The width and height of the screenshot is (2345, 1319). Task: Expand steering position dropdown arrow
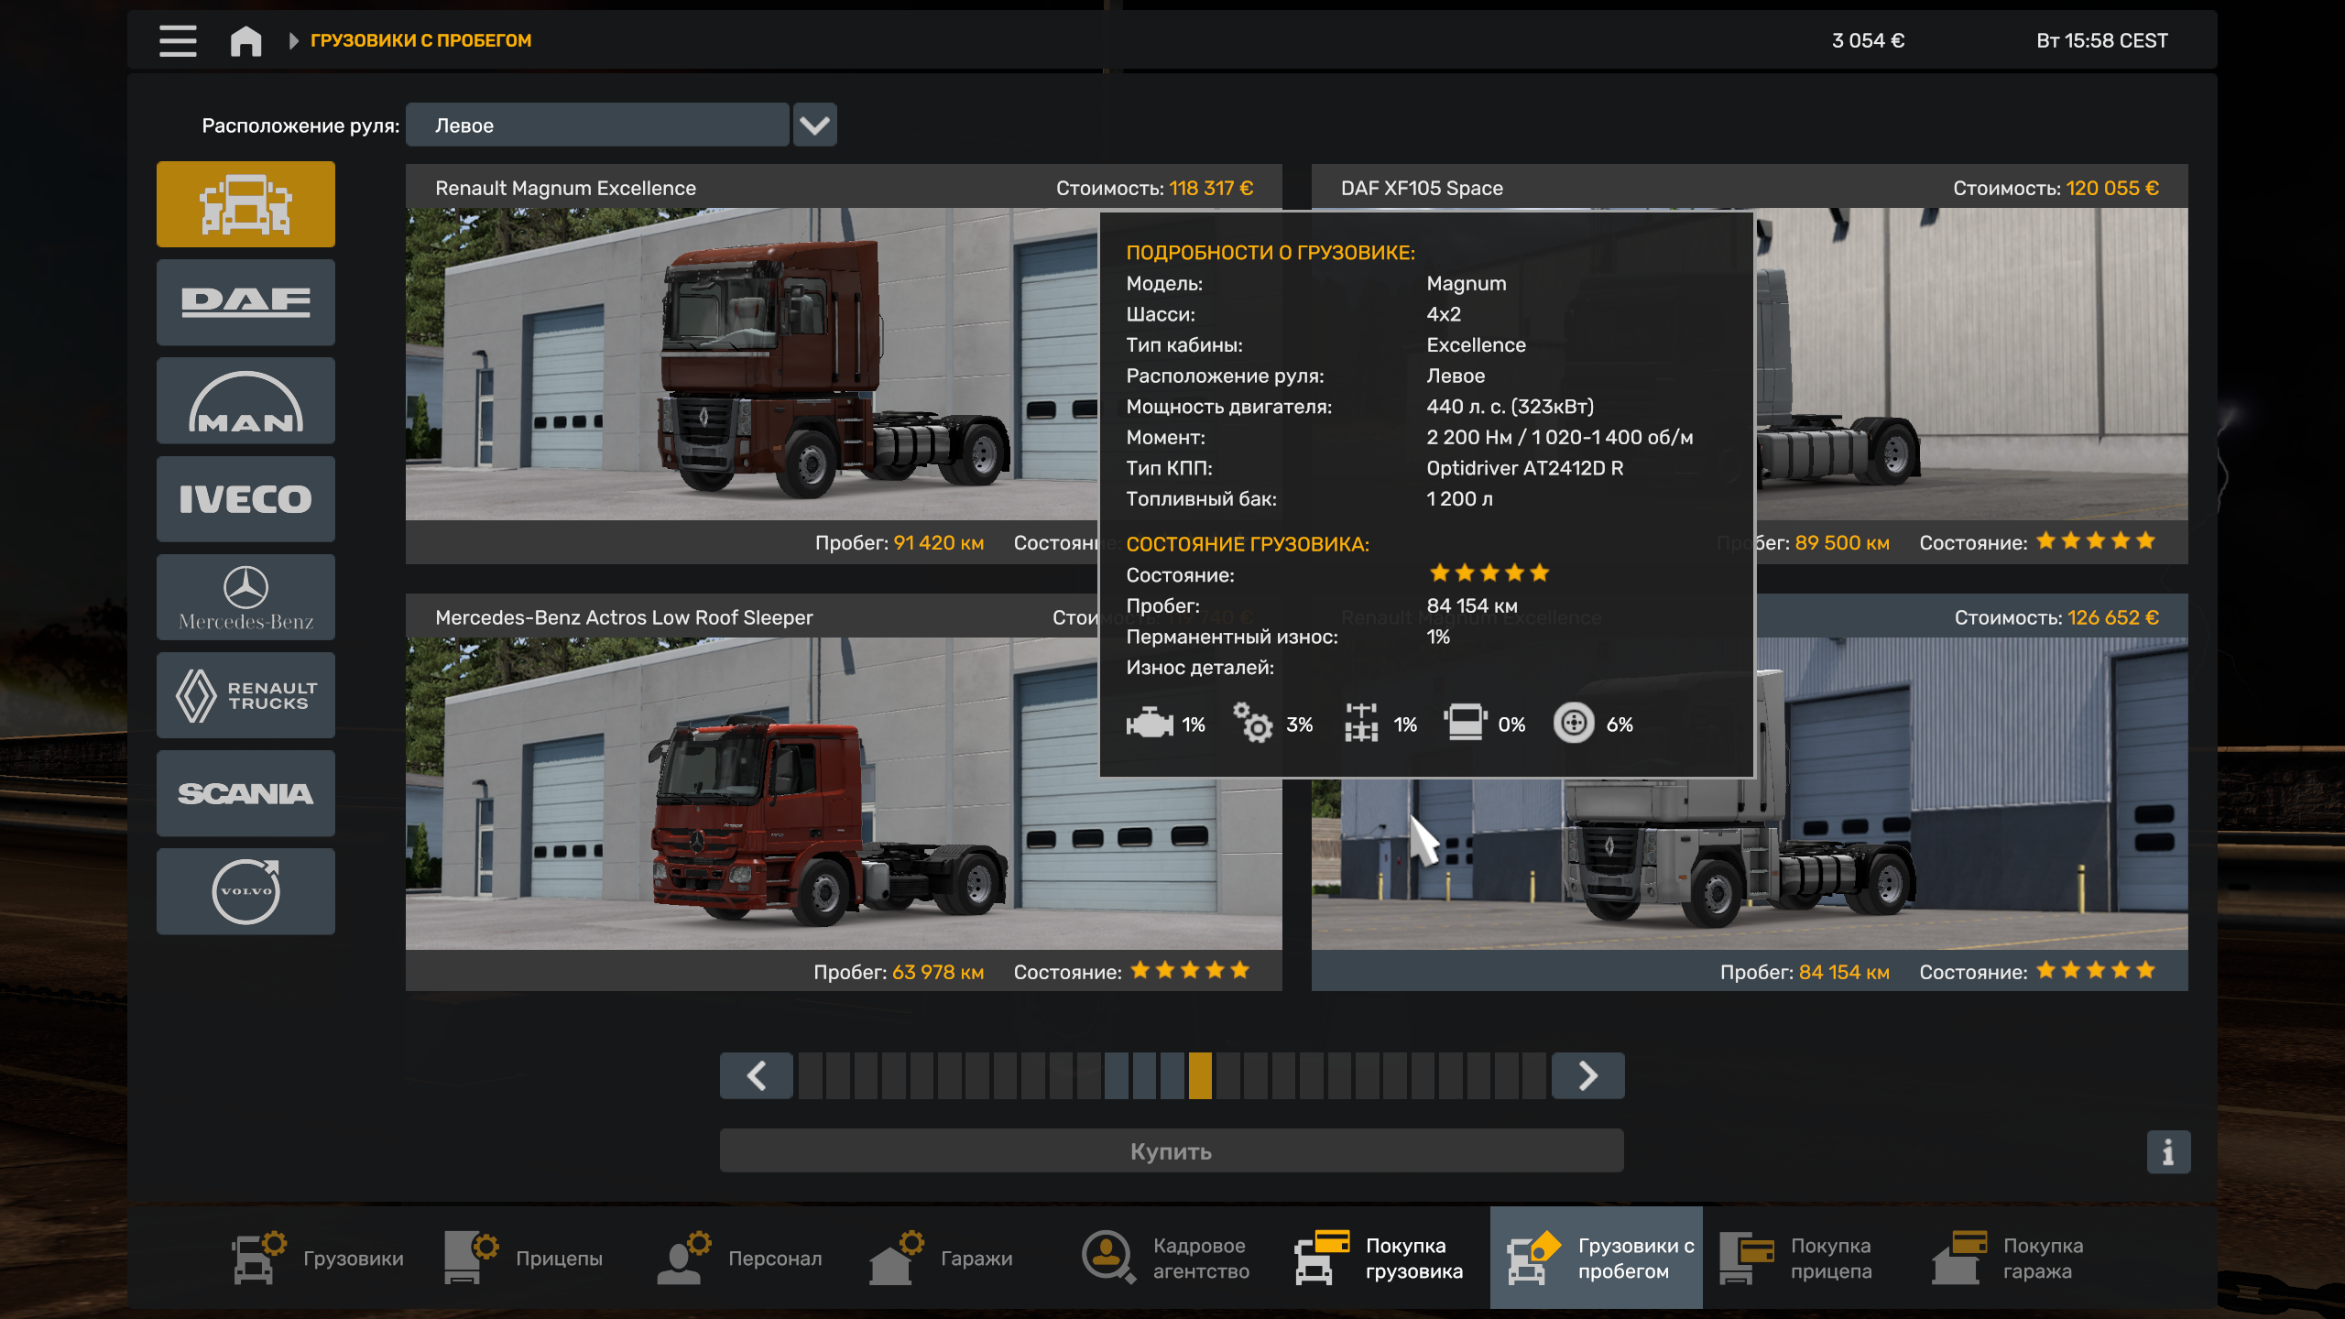[814, 125]
